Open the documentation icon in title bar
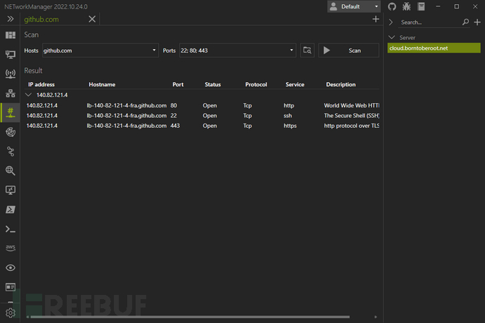 click(x=421, y=6)
